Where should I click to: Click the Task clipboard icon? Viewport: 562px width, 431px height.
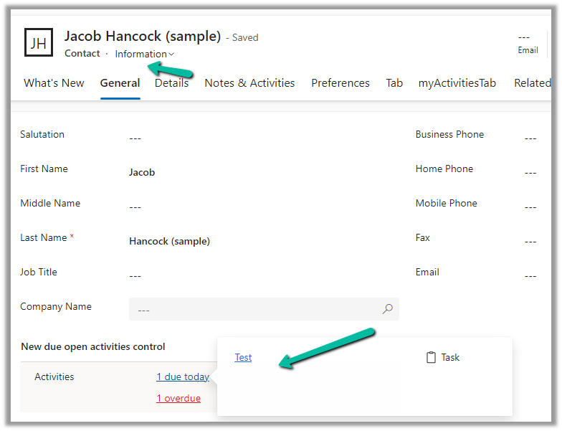(431, 357)
